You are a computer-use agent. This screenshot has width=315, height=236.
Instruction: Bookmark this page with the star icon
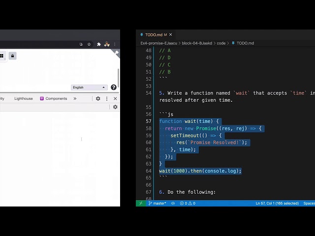coord(89,44)
